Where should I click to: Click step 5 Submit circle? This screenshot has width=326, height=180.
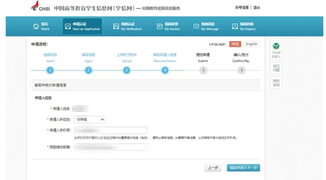[x=203, y=70]
